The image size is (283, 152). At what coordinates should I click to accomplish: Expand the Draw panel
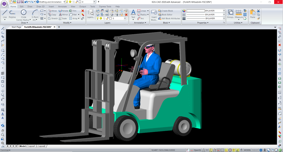point(24,23)
